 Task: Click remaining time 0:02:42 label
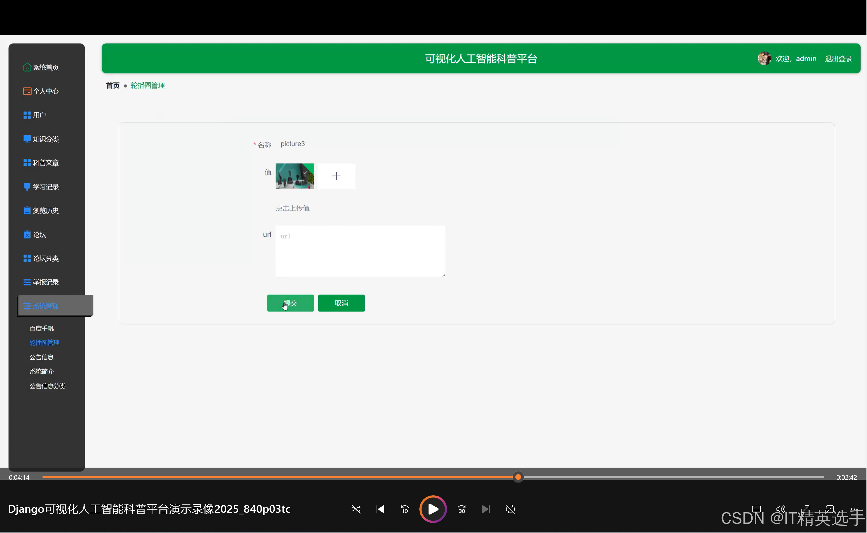click(846, 477)
